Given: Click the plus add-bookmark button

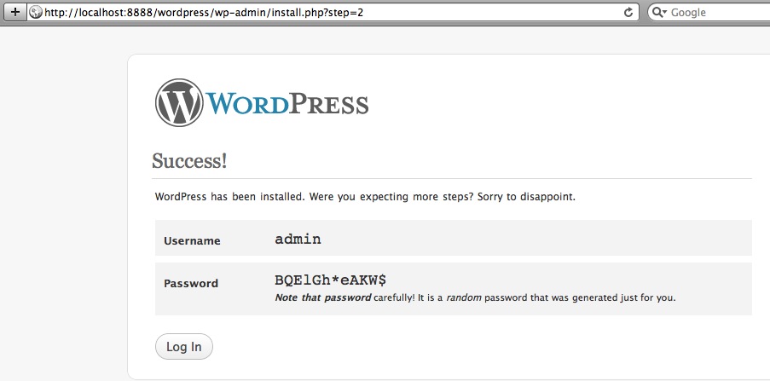Looking at the screenshot, I should tap(14, 12).
